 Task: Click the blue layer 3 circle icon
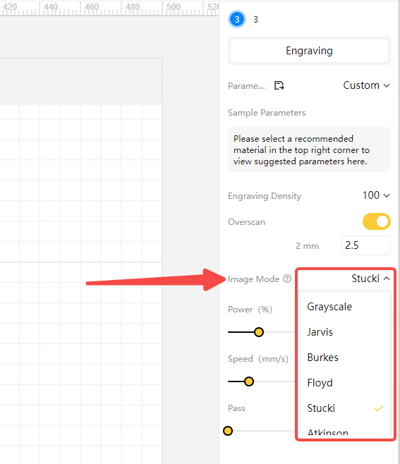(237, 19)
